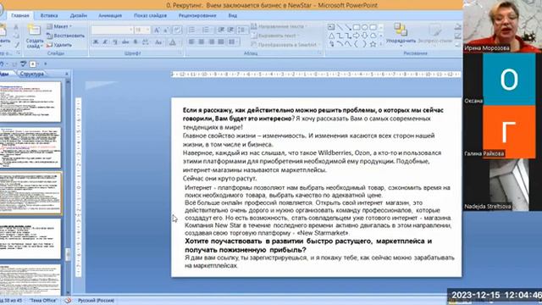
Task: Click Галина Райкова participant tile
Action: pyautogui.click(x=502, y=132)
